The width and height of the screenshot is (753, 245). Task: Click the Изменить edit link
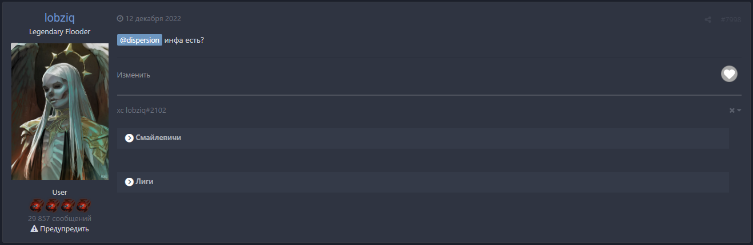click(134, 75)
